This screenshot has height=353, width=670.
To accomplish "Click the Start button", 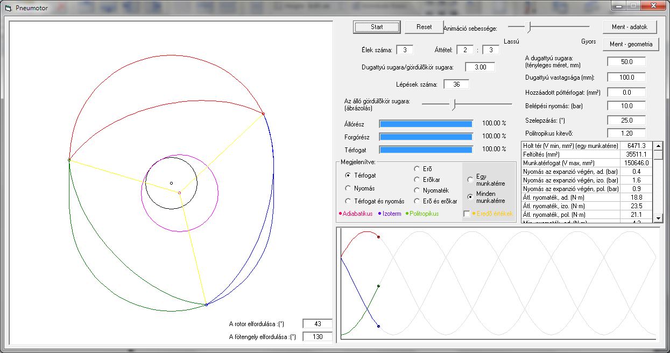I will click(377, 27).
